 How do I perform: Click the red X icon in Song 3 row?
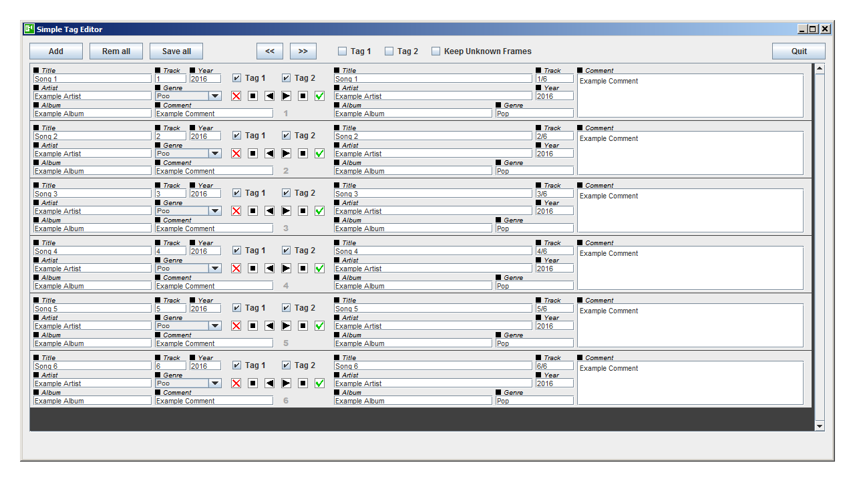point(236,211)
